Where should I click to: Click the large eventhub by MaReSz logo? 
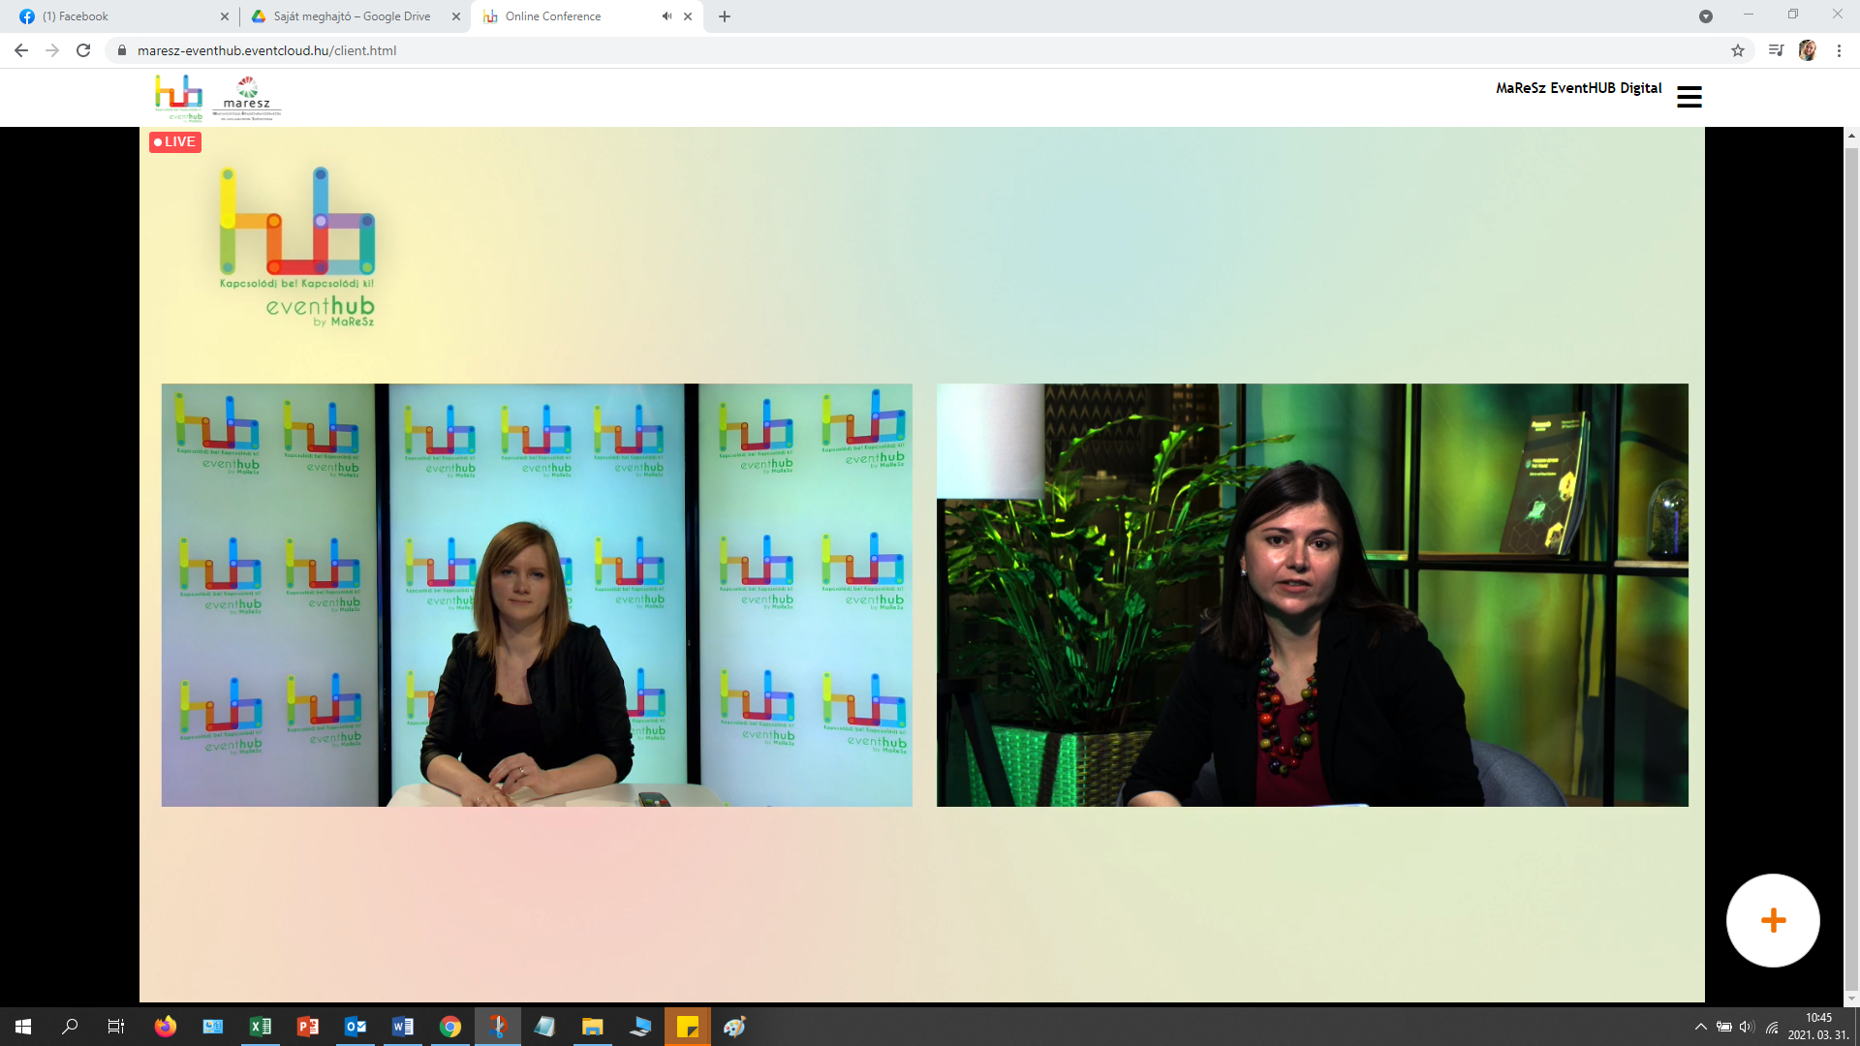pyautogui.click(x=297, y=247)
